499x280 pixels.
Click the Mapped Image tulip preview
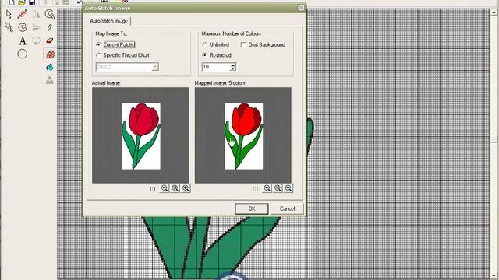(243, 135)
